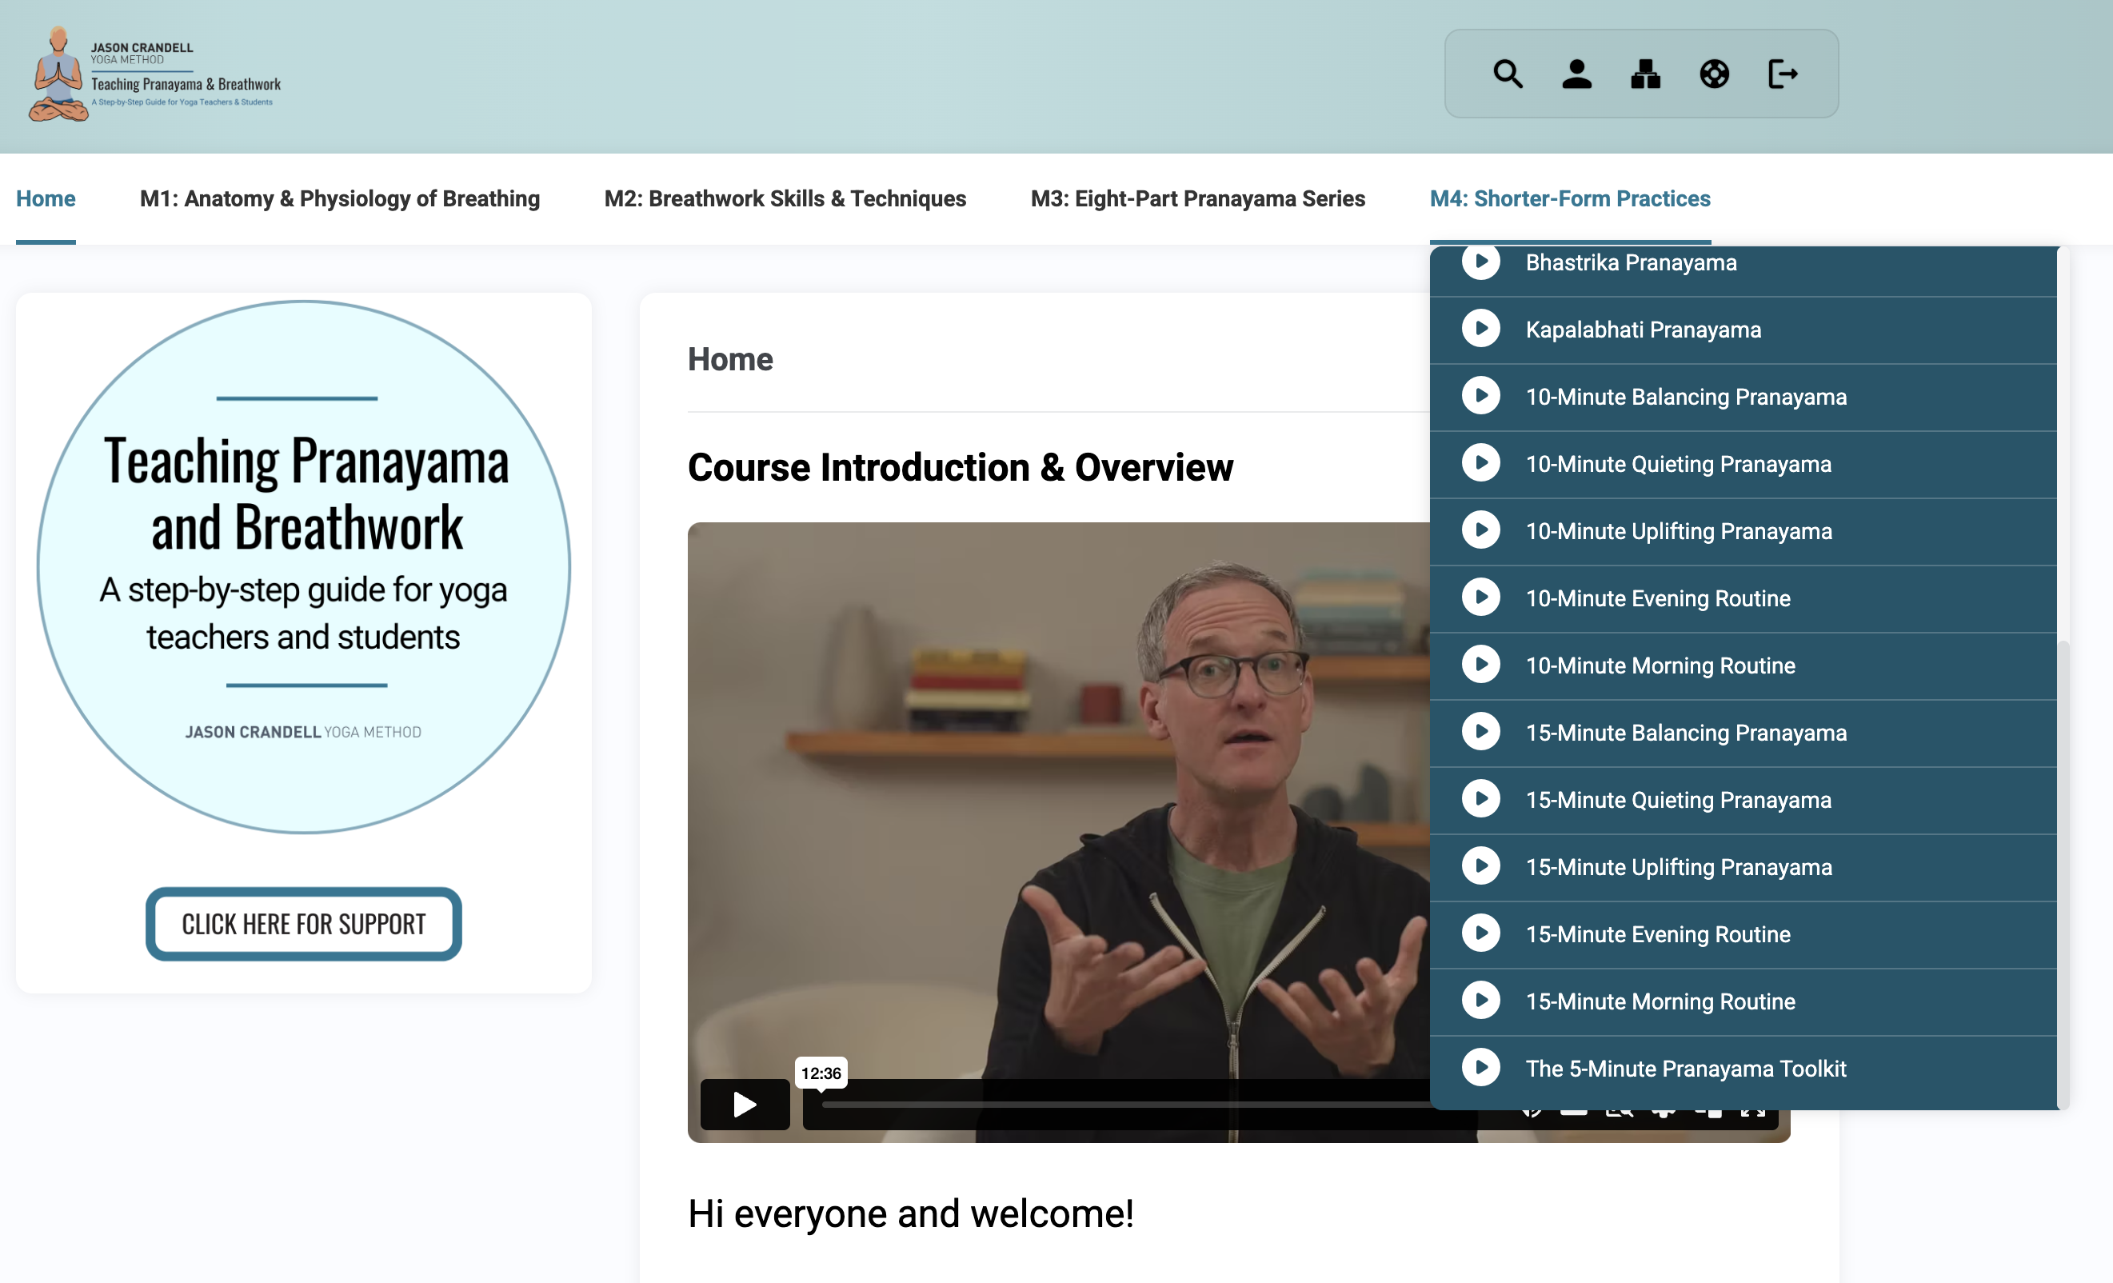Open M2: Breathwork Skills & Techniques

pyautogui.click(x=785, y=198)
